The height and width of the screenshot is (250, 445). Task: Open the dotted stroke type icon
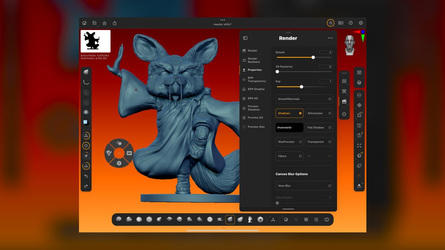click(x=86, y=82)
